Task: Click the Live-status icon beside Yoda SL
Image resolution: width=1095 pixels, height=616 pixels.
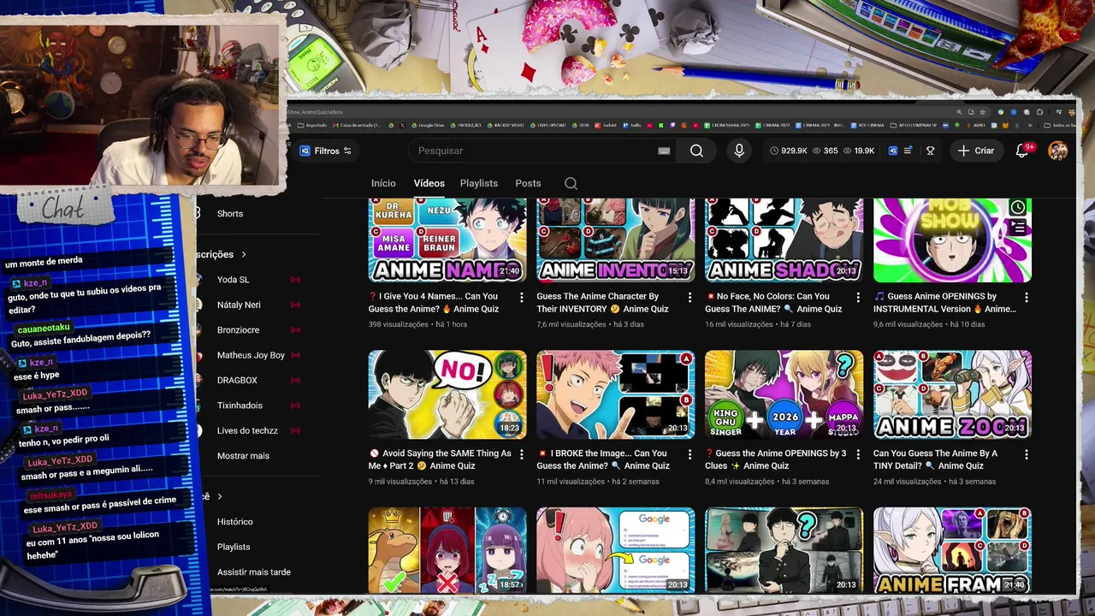Action: pyautogui.click(x=295, y=280)
